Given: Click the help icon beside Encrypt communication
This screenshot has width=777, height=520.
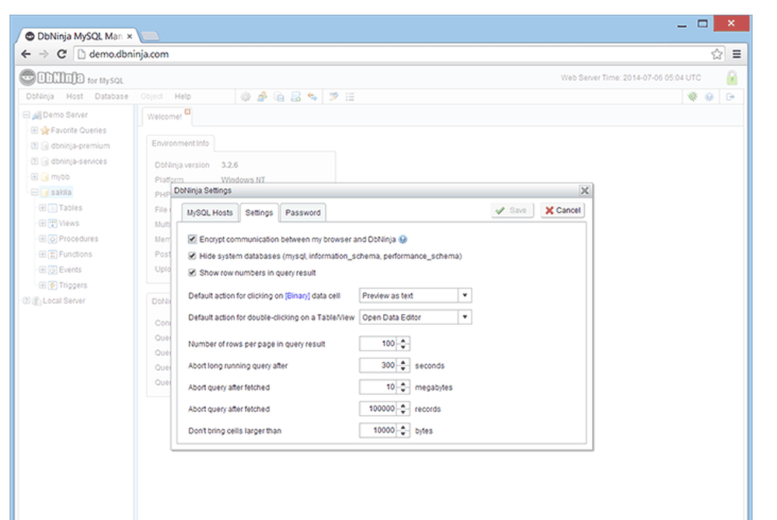Looking at the screenshot, I should tap(402, 239).
